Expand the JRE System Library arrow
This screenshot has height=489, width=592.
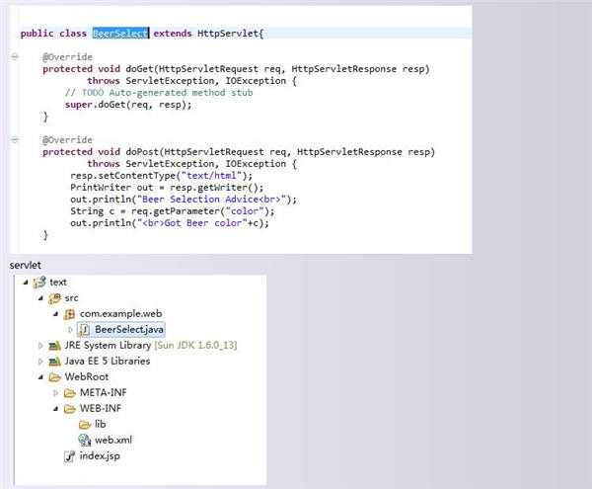[x=40, y=346]
